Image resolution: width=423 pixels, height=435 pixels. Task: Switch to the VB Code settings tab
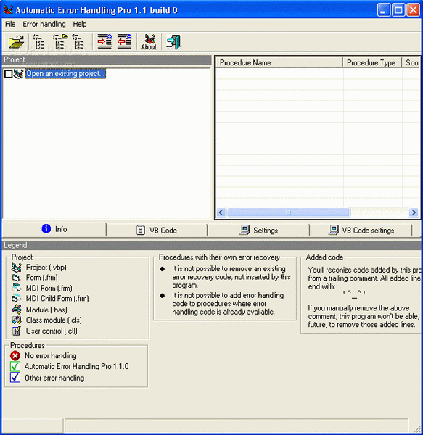(x=361, y=231)
